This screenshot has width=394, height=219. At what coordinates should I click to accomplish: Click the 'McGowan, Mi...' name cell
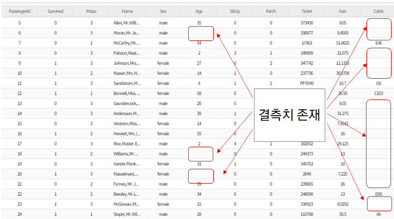[127, 204]
